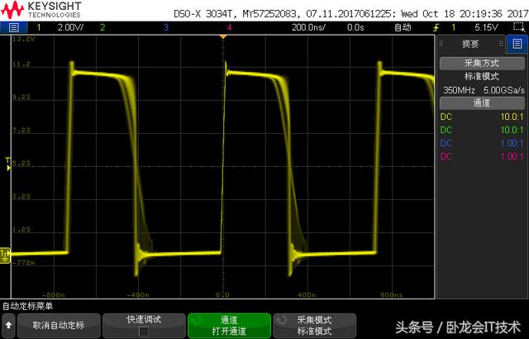Screen dimensions: 529x339
Task: Click the channel 1 ground level indicator
Action: [6, 253]
